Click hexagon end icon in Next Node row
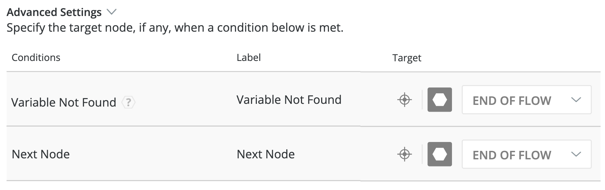 tap(440, 154)
